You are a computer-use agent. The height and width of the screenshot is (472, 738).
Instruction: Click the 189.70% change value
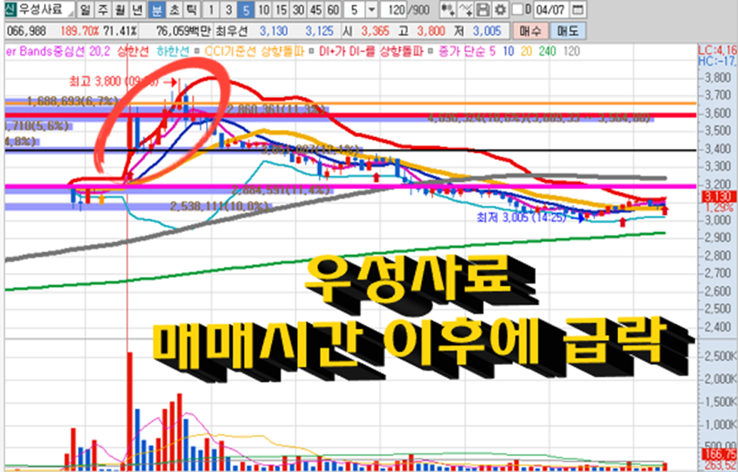tap(79, 31)
